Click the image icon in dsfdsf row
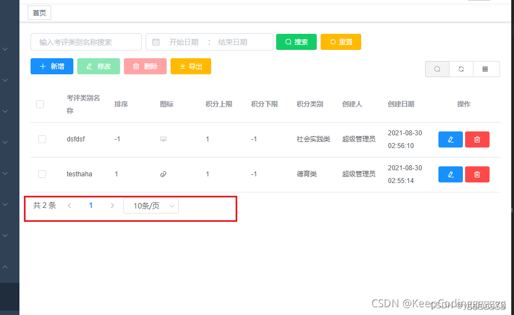Screen dimensions: 514x315 pos(163,139)
